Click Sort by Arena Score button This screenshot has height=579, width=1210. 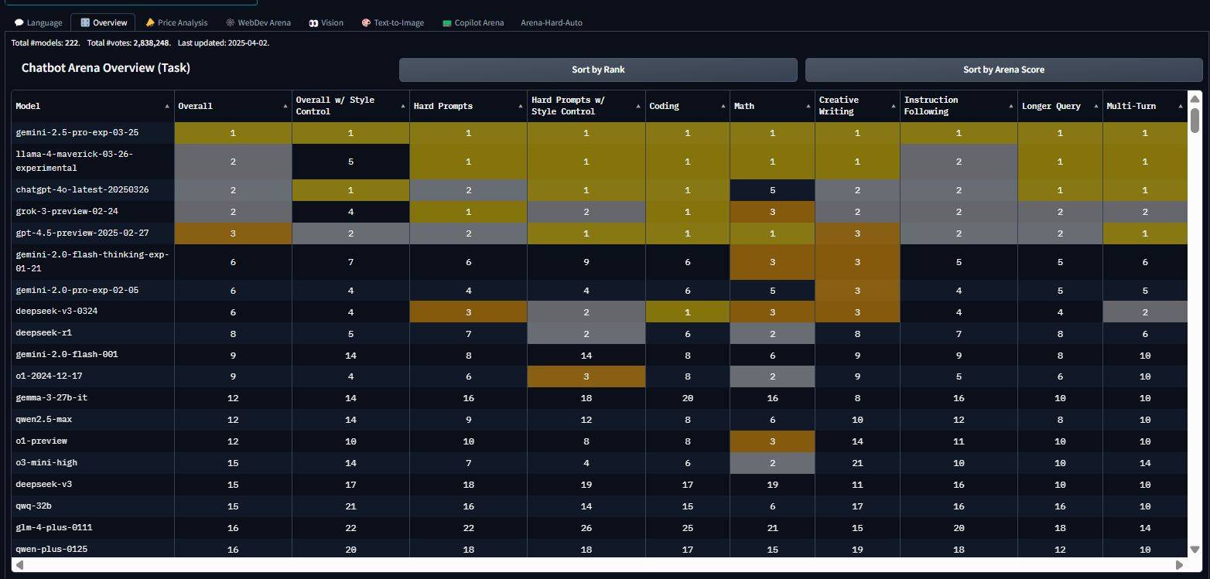(x=1003, y=70)
